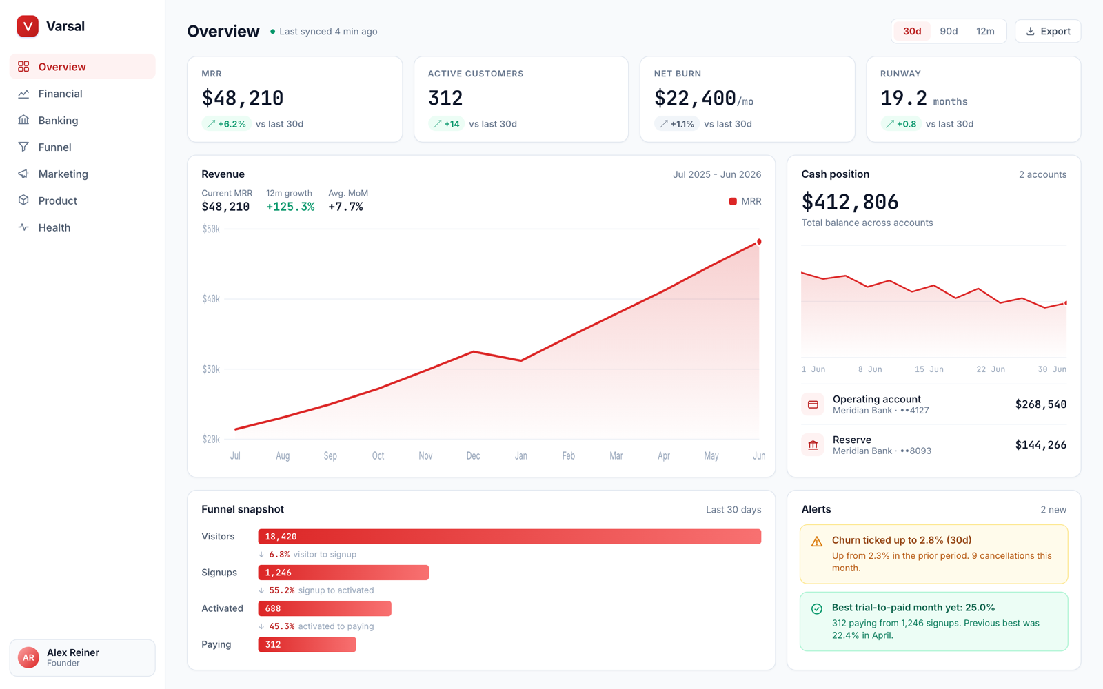The width and height of the screenshot is (1103, 689).
Task: Click the down arrow beside visitor to signup
Action: click(x=262, y=555)
